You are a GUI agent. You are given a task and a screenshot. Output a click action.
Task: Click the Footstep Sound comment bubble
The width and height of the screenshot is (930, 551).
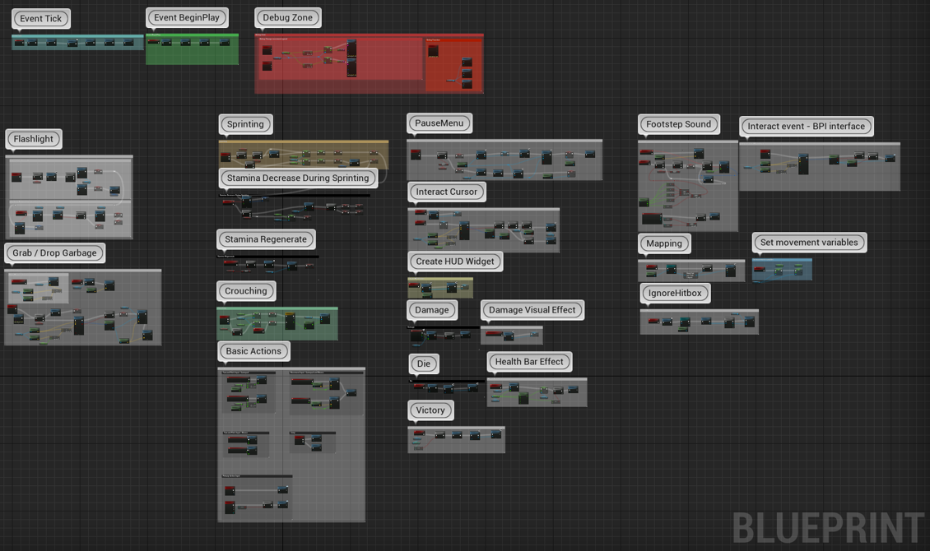tap(678, 124)
